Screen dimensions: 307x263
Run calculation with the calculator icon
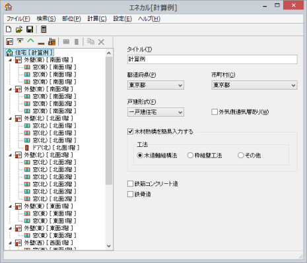(44, 29)
